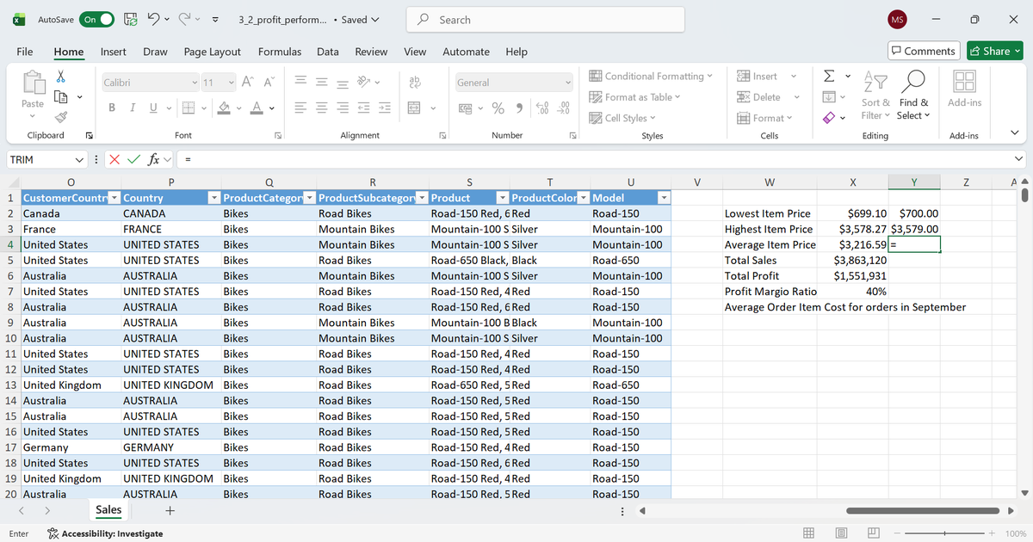
Task: Click Increase Decimal icon
Action: 543,108
